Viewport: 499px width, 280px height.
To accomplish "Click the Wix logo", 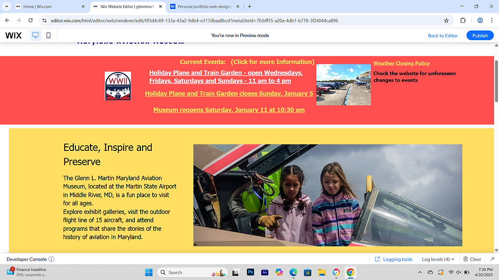I will 13,35.
